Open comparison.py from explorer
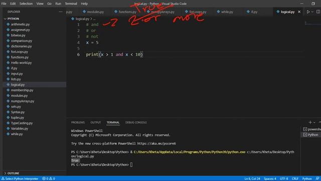Screen dimensions: 321x181 [x=22, y=41]
